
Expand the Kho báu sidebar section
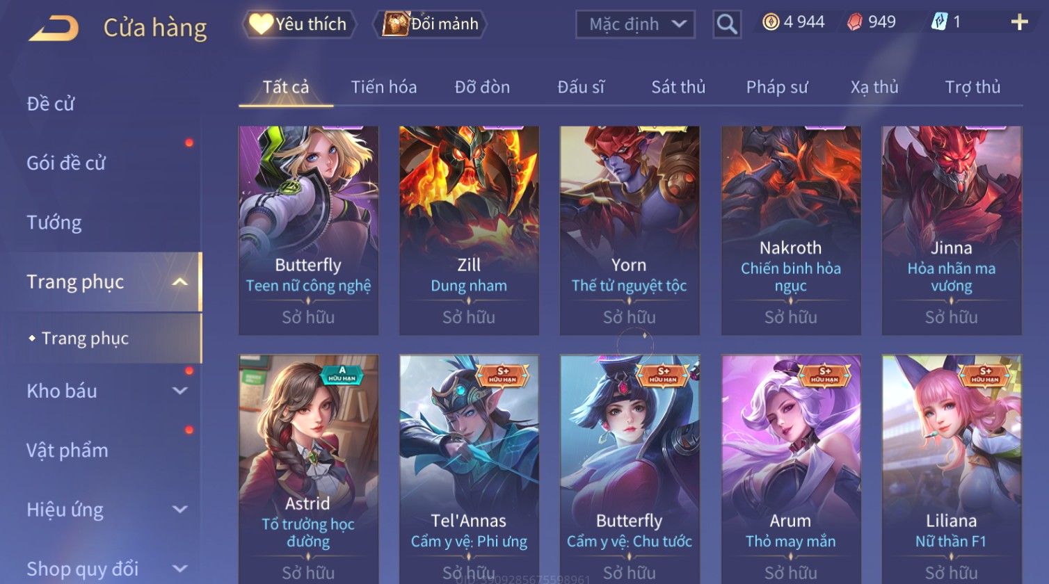click(x=179, y=391)
